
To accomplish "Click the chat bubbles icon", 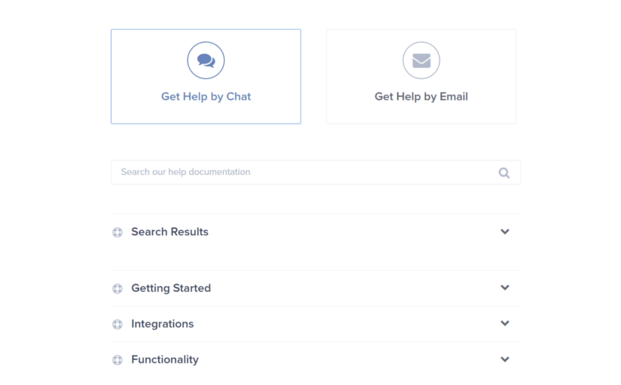I will click(206, 60).
